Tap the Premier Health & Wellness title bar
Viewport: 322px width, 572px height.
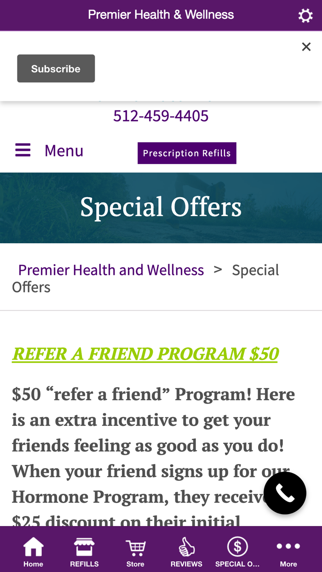pos(161,14)
